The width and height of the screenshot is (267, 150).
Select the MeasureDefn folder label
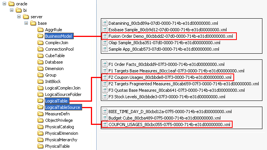[57, 114]
